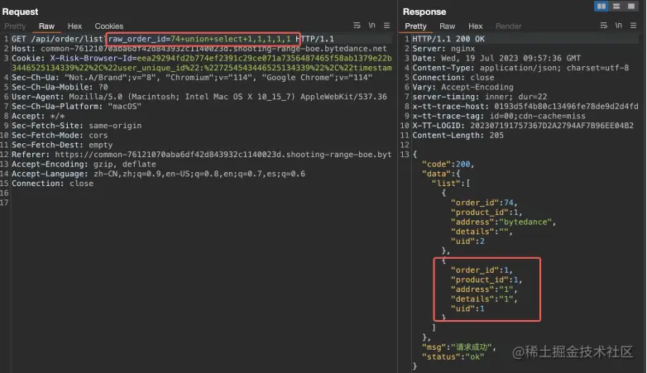Screen dimensions: 647x373
Task: Click the Accept-Language header line
Action: (159, 174)
